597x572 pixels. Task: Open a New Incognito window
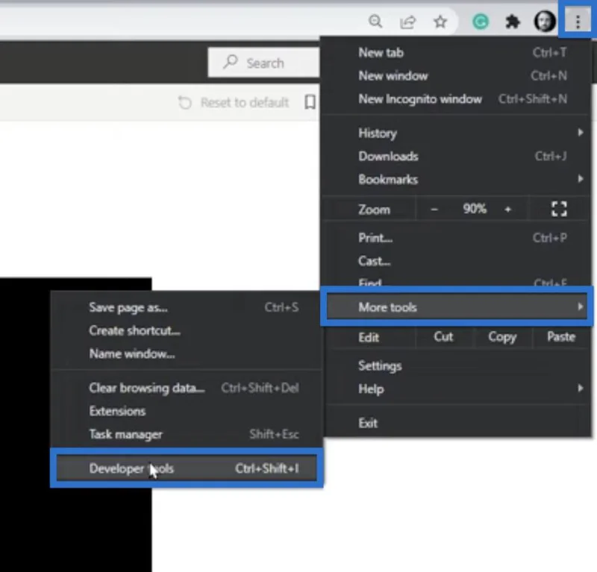pos(457,99)
